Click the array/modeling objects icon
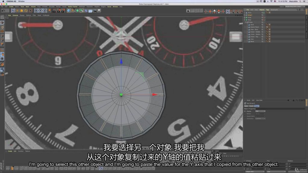The height and width of the screenshot is (173, 308). pos(82,11)
